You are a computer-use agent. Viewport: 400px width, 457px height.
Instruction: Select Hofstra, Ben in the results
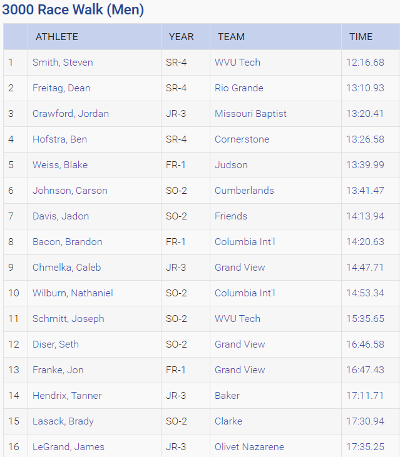click(x=59, y=139)
